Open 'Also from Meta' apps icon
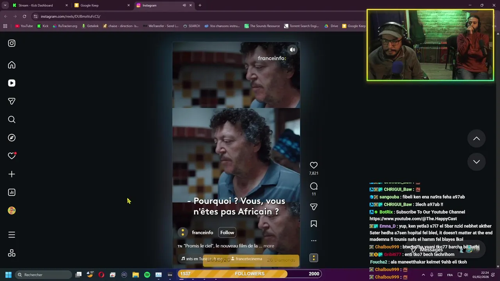This screenshot has height=281, width=500. coord(12,253)
